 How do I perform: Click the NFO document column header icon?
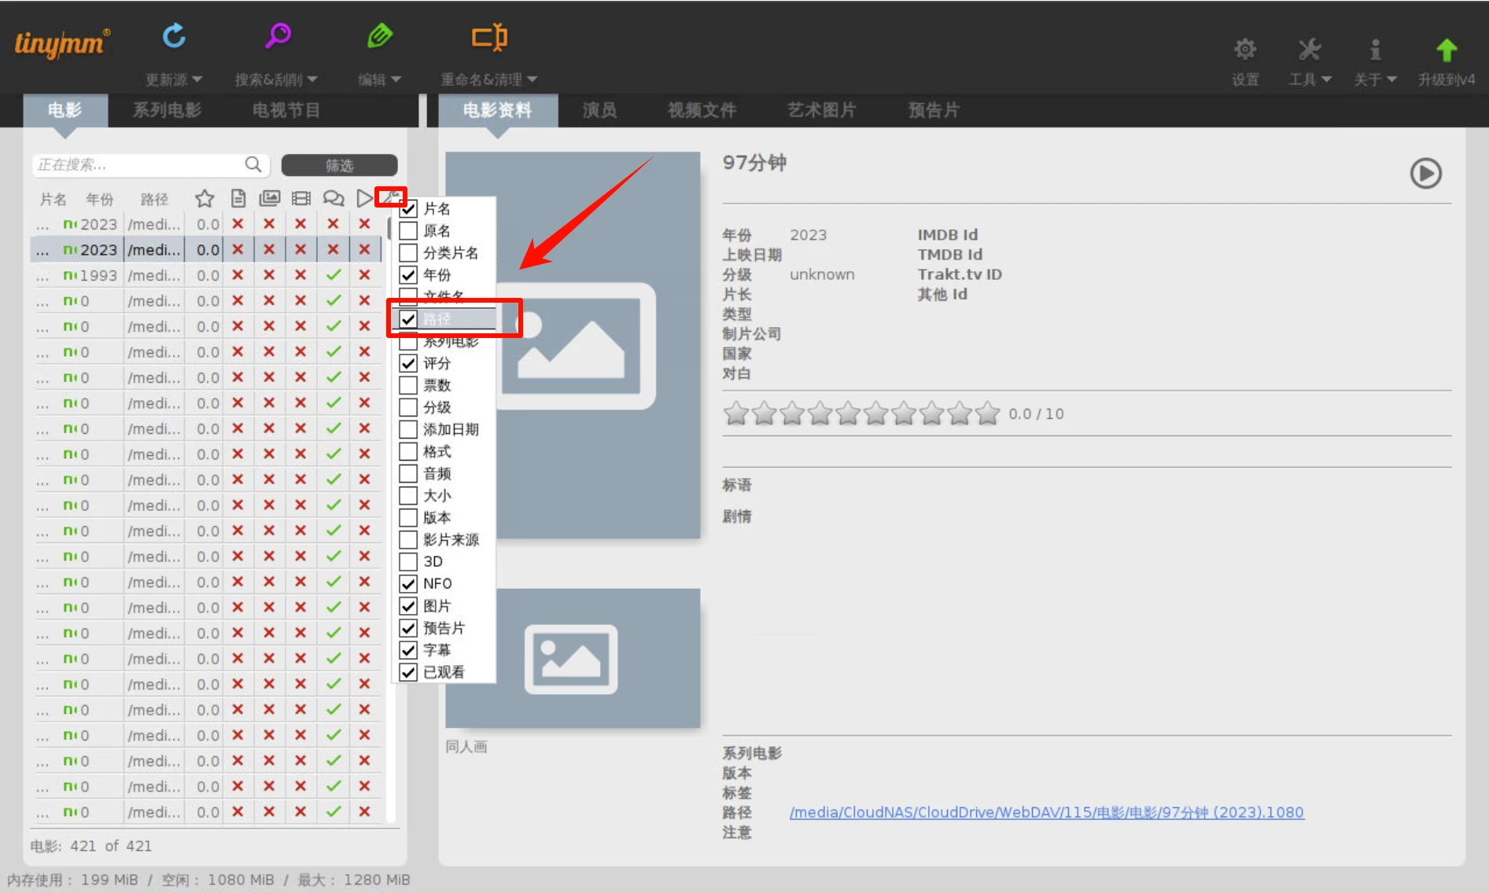point(238,199)
